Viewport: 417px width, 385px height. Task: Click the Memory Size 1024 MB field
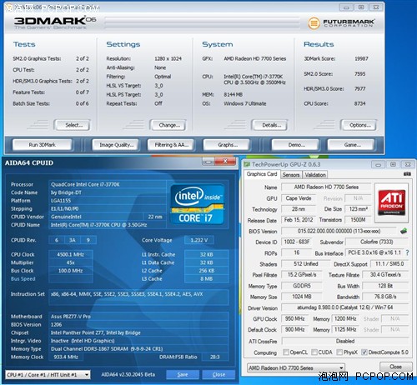pyautogui.click(x=302, y=297)
